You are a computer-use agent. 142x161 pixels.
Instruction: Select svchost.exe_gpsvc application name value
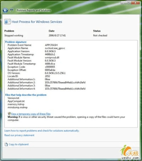click(x=55, y=48)
